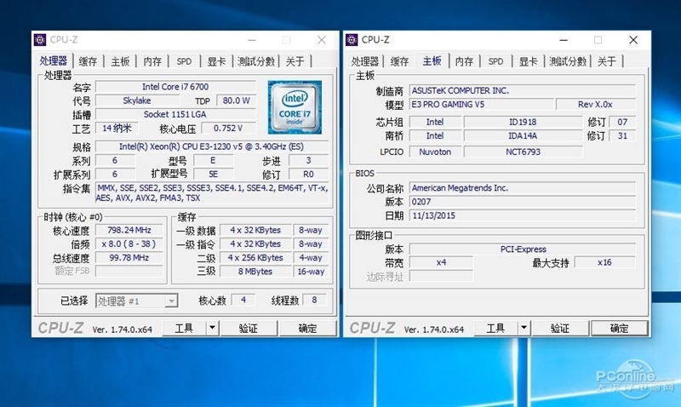The width and height of the screenshot is (681, 407).
Task: Switch to 处理器 tab in right CPU-Z window
Action: (365, 61)
